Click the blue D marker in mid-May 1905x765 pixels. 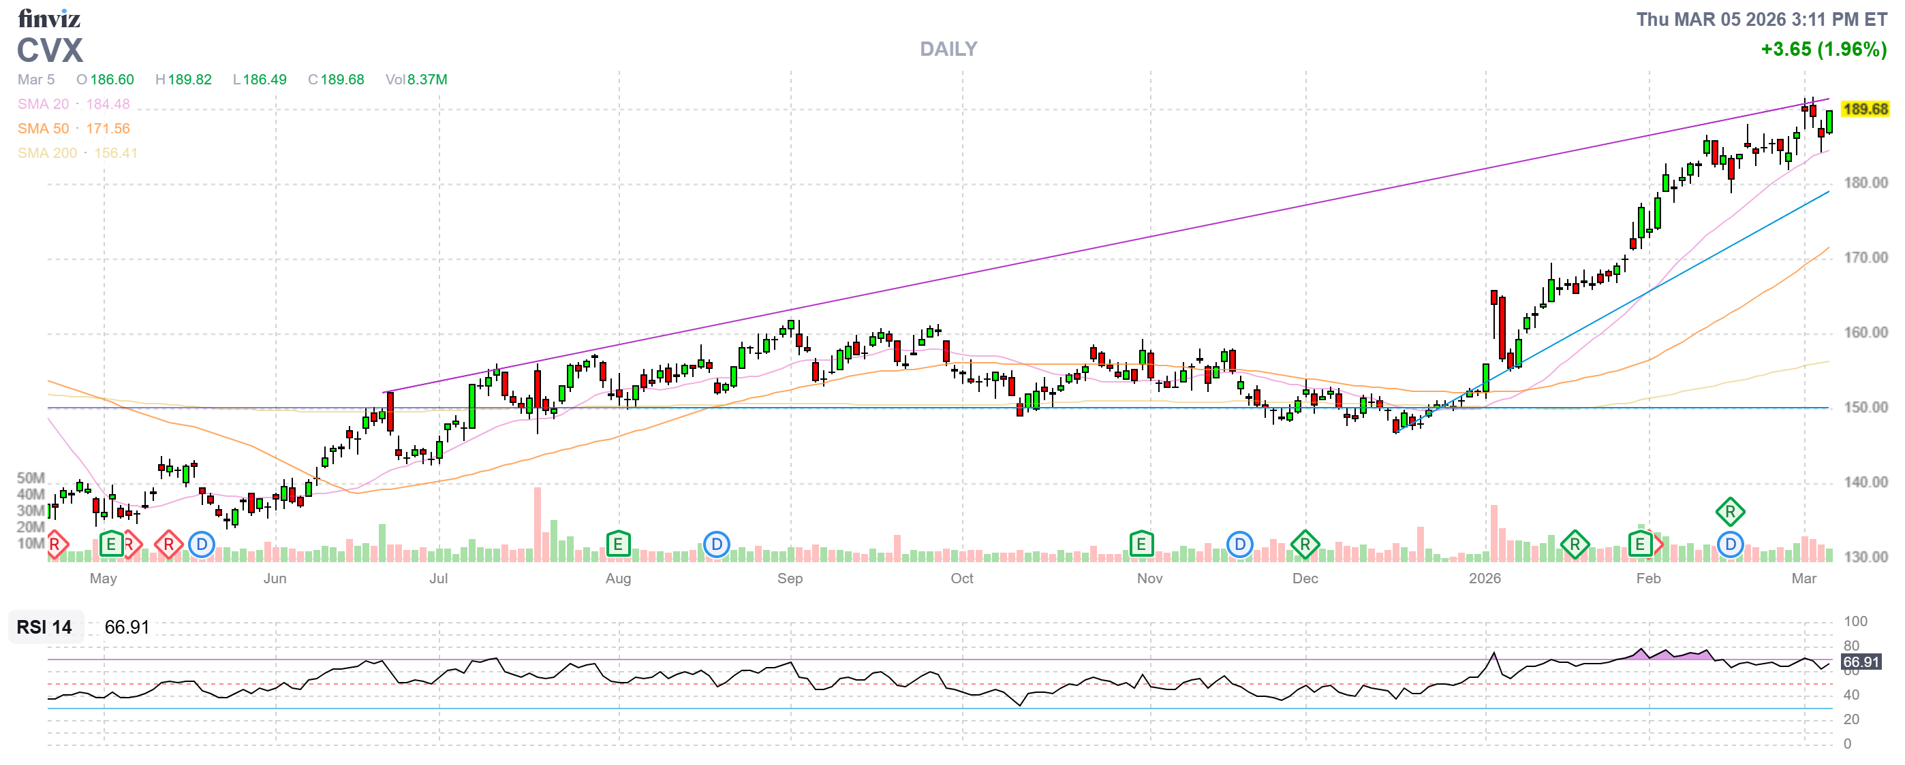(201, 545)
